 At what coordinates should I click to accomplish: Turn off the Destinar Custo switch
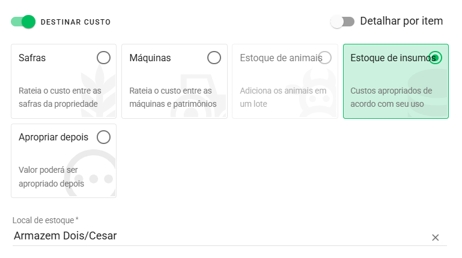(23, 22)
